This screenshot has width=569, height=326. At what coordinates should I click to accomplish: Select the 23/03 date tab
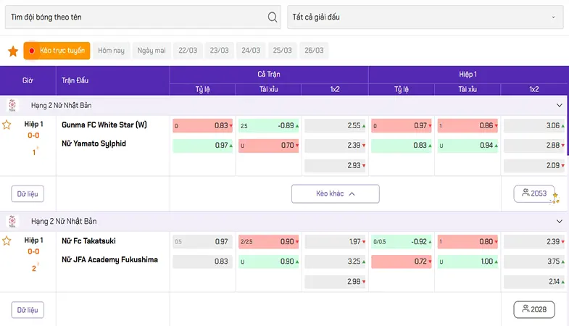(x=219, y=51)
